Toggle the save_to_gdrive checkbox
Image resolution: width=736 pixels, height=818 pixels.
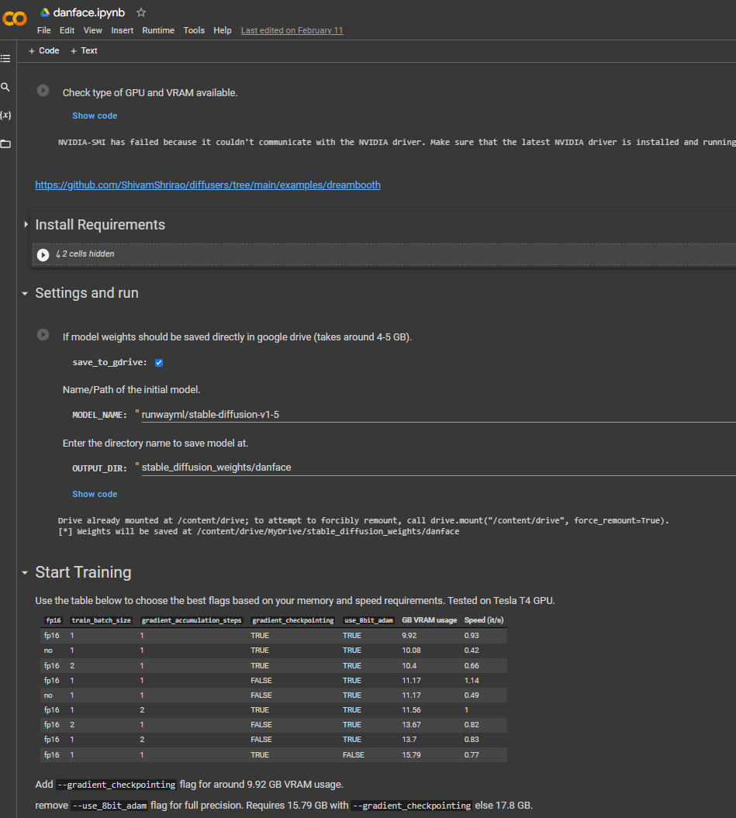(x=159, y=362)
